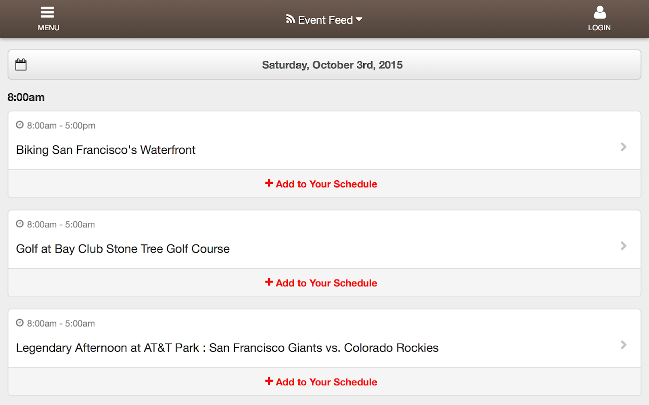The width and height of the screenshot is (649, 405).
Task: Add Legendary Afternoon event to your schedule
Action: [x=327, y=382]
